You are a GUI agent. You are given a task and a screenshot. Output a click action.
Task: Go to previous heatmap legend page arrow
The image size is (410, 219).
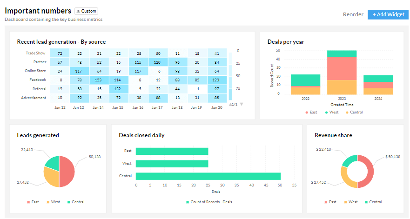pyautogui.click(x=230, y=104)
